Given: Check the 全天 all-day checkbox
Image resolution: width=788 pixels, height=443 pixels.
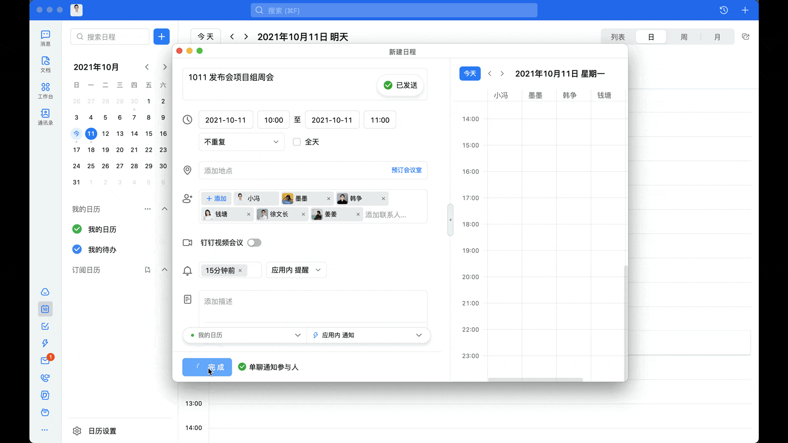Looking at the screenshot, I should (297, 142).
